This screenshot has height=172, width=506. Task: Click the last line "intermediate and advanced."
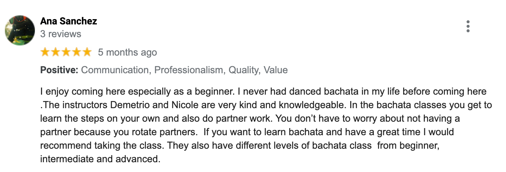(100, 159)
